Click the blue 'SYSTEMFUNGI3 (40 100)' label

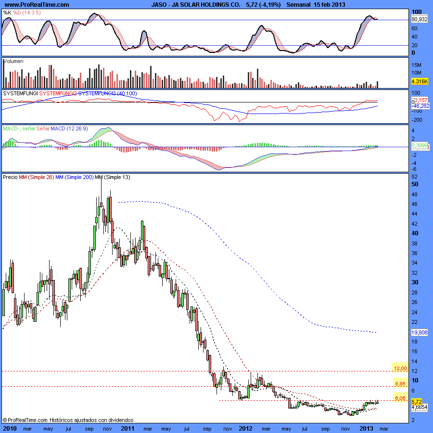107,93
